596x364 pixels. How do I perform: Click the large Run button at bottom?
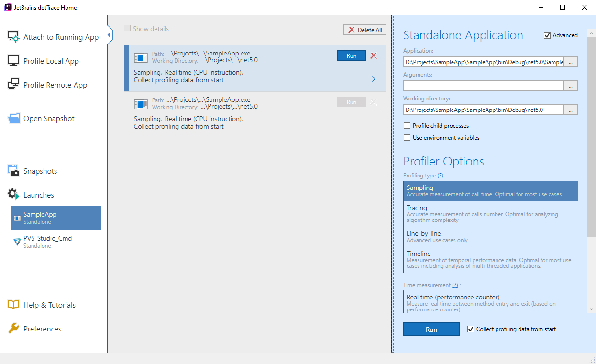pyautogui.click(x=431, y=330)
